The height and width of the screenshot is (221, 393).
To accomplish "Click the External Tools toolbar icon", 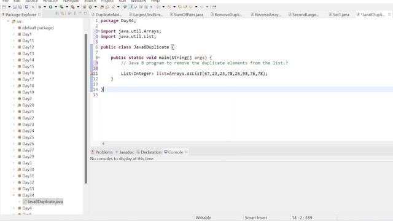I will 72,7.
